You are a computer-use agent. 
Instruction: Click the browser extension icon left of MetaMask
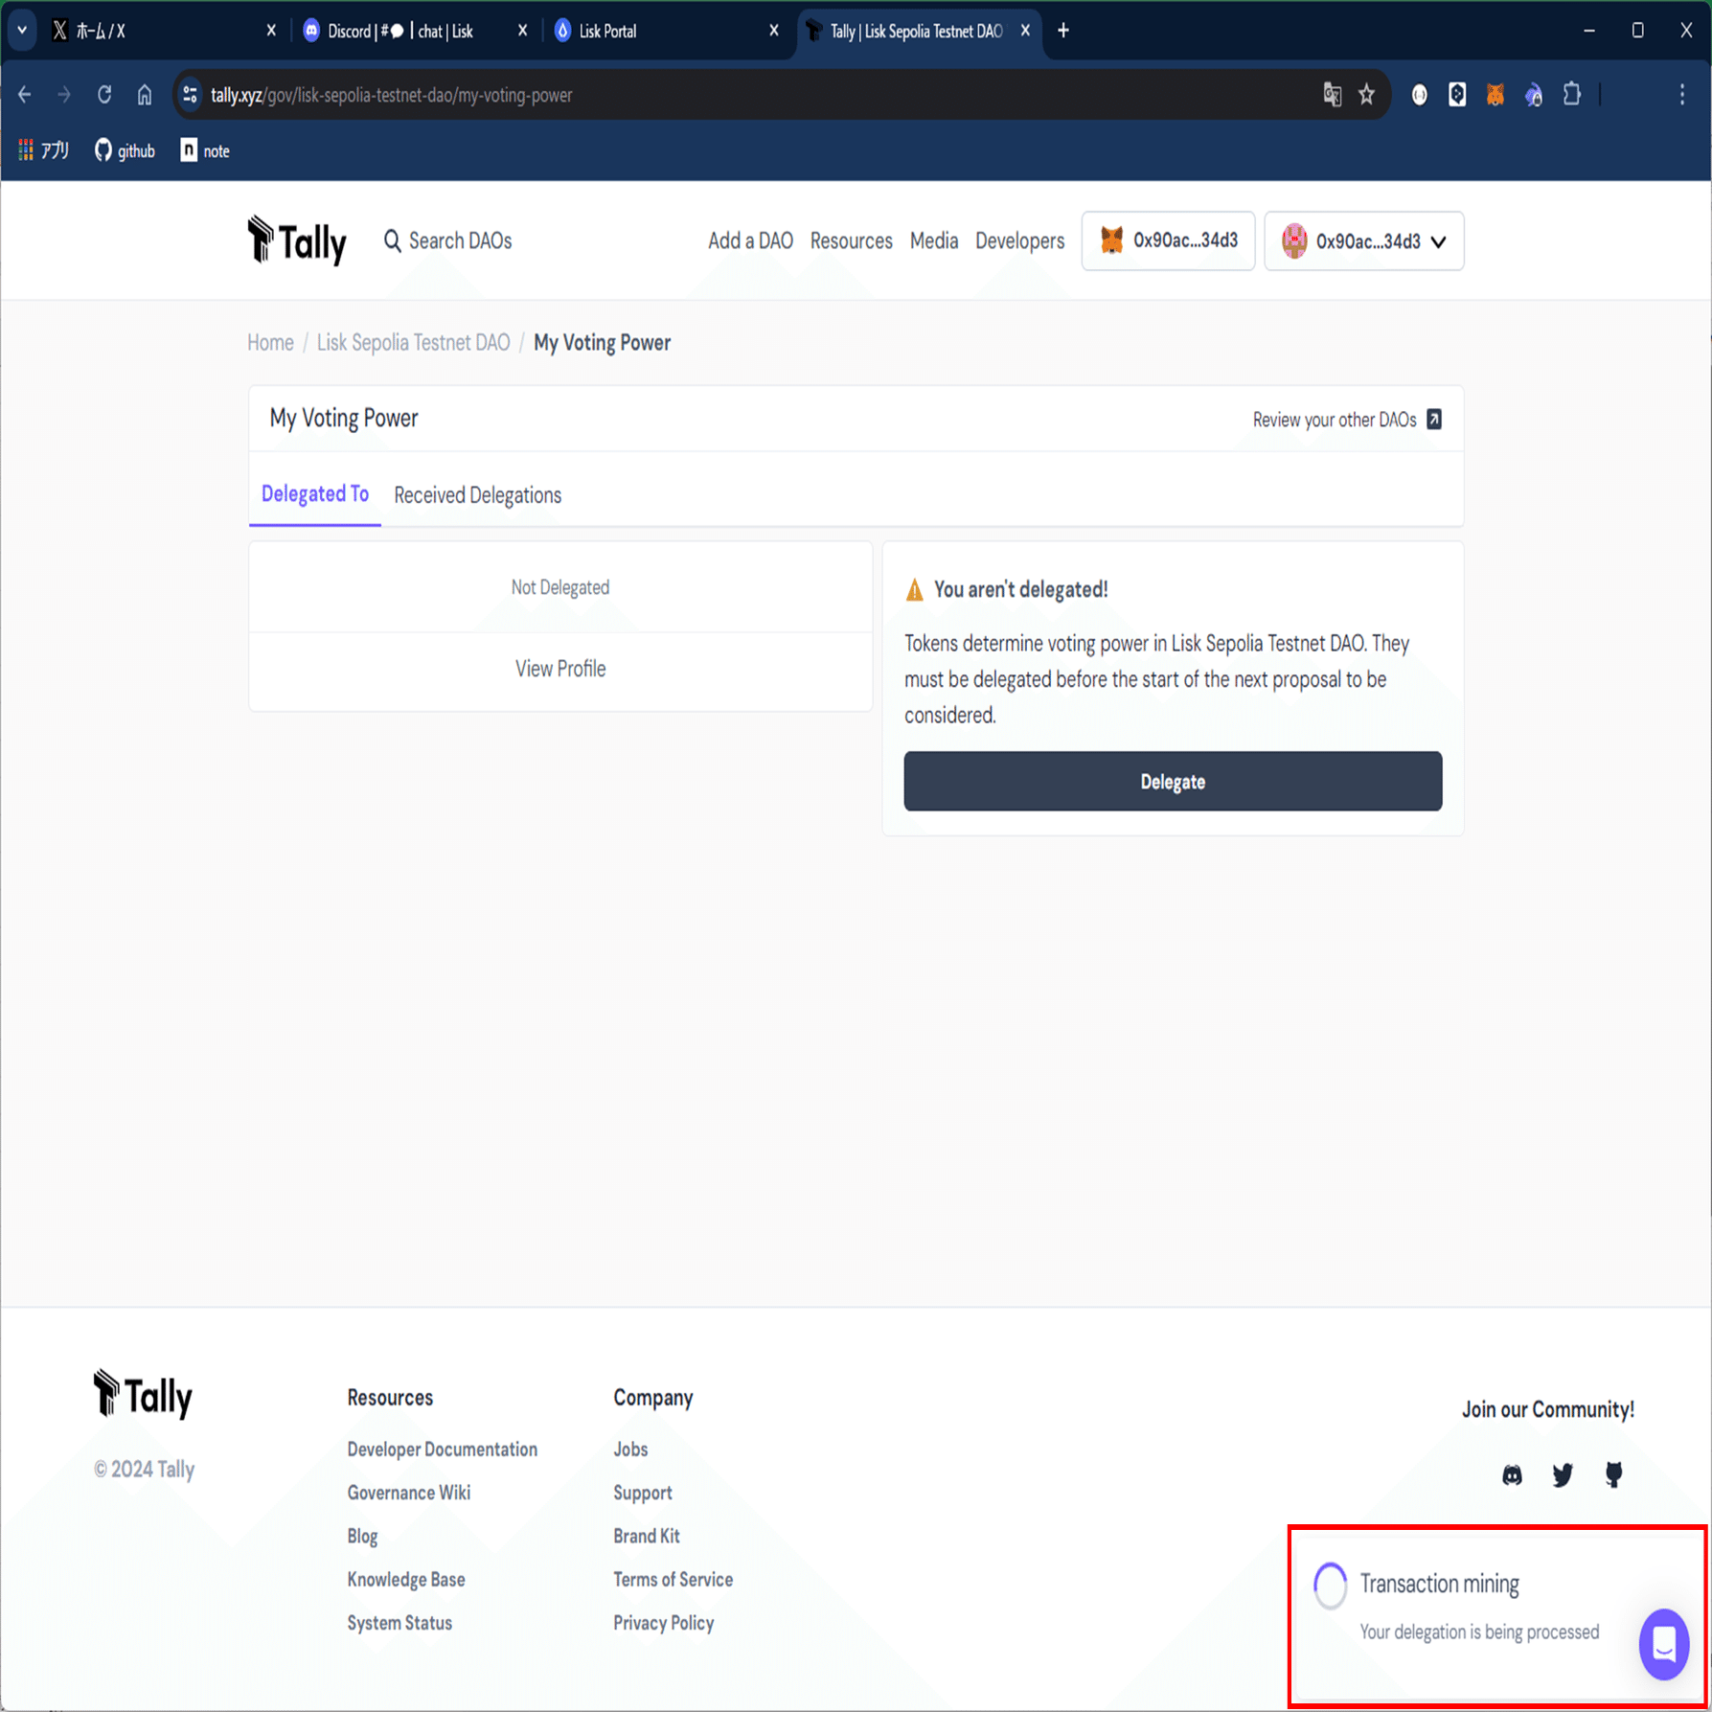click(x=1457, y=95)
